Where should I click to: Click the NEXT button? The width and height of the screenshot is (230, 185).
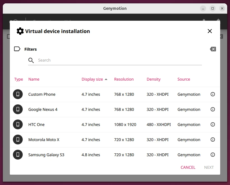(x=209, y=167)
